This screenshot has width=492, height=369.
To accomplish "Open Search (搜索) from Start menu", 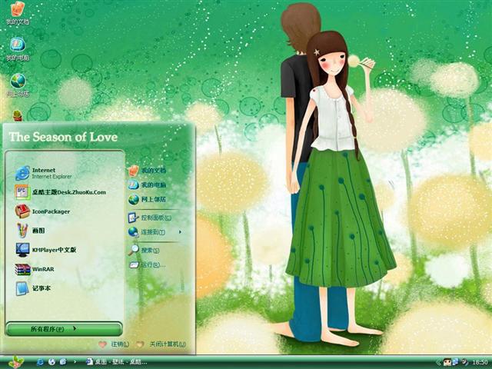I will 144,250.
